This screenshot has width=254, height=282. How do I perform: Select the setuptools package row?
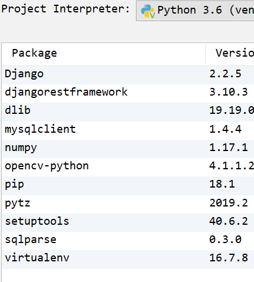[x=128, y=222]
